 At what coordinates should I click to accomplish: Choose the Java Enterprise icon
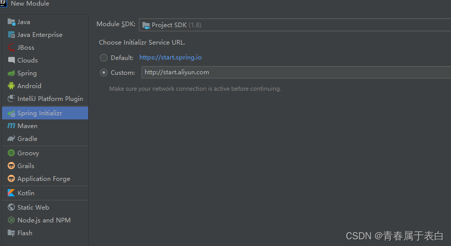(11, 34)
